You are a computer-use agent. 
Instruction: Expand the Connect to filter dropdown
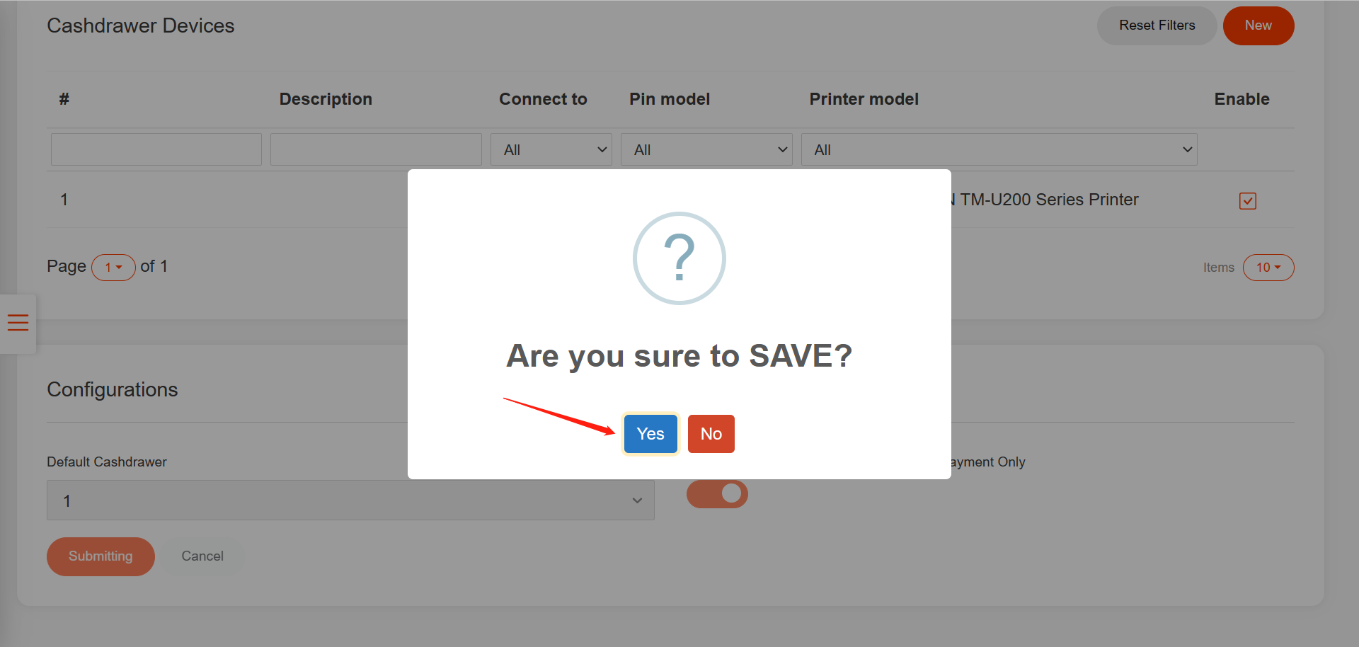[x=551, y=150]
